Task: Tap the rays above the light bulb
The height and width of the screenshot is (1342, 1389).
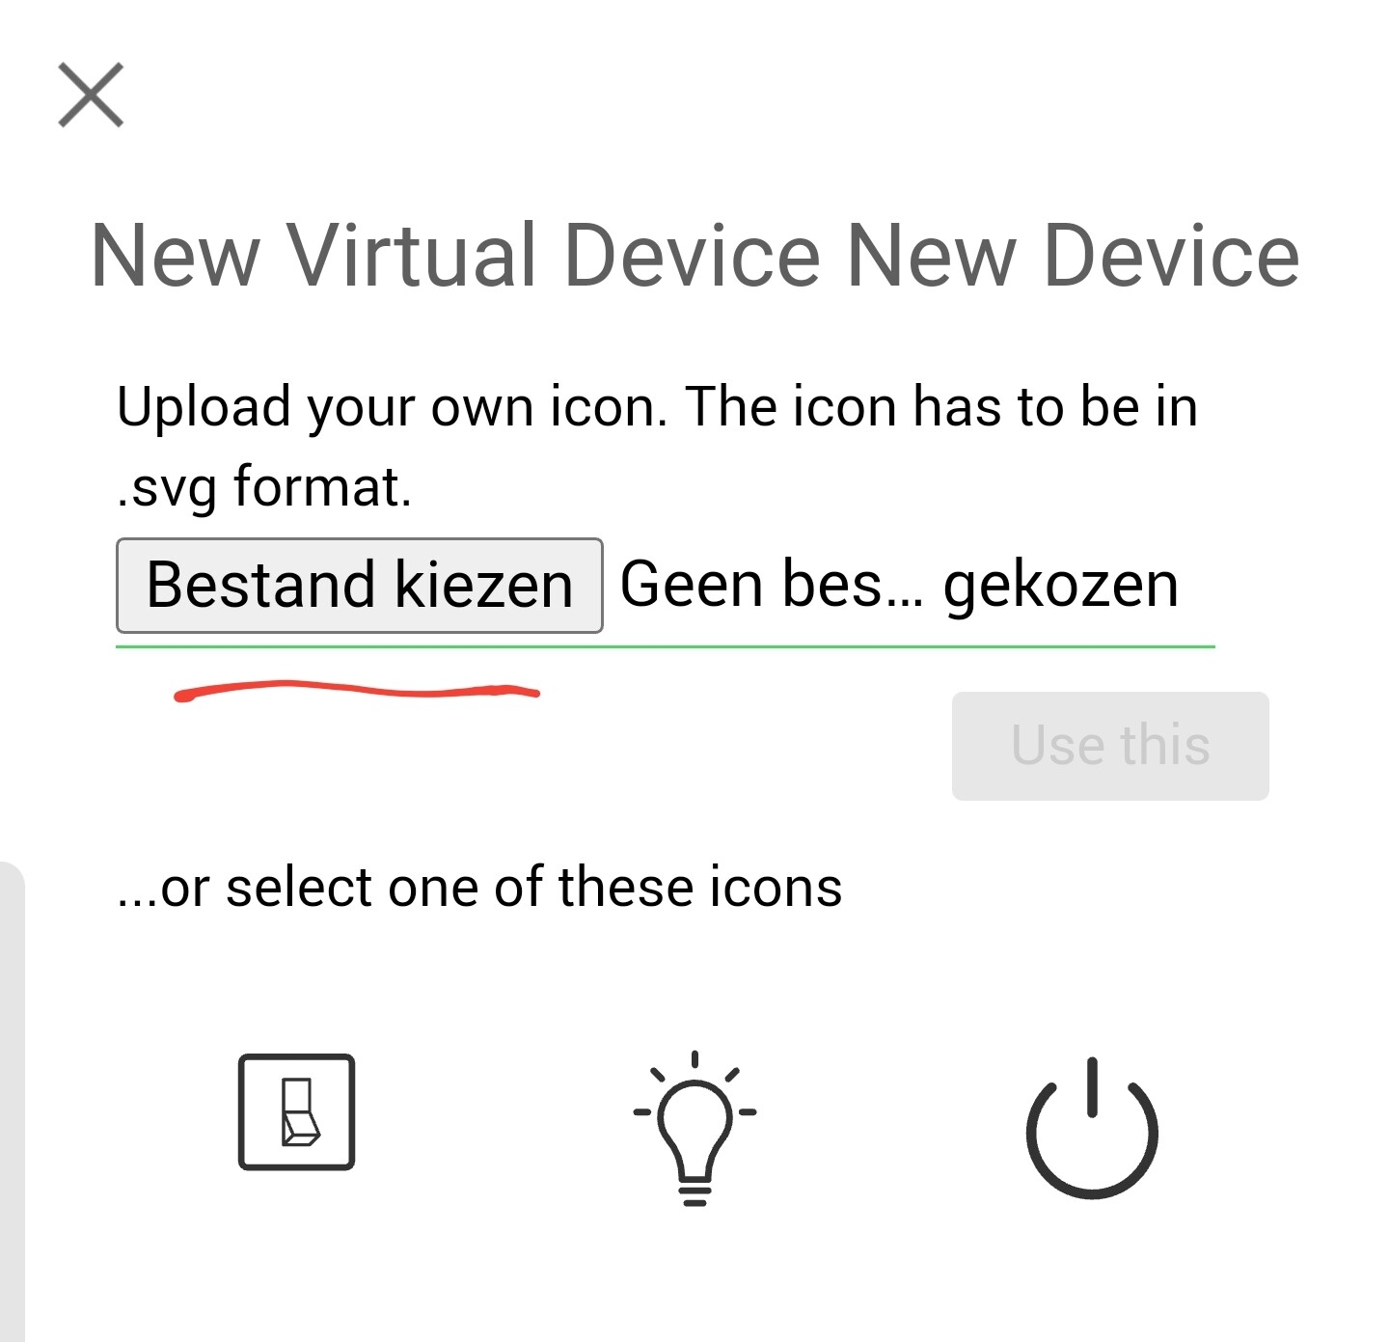Action: 694,1061
